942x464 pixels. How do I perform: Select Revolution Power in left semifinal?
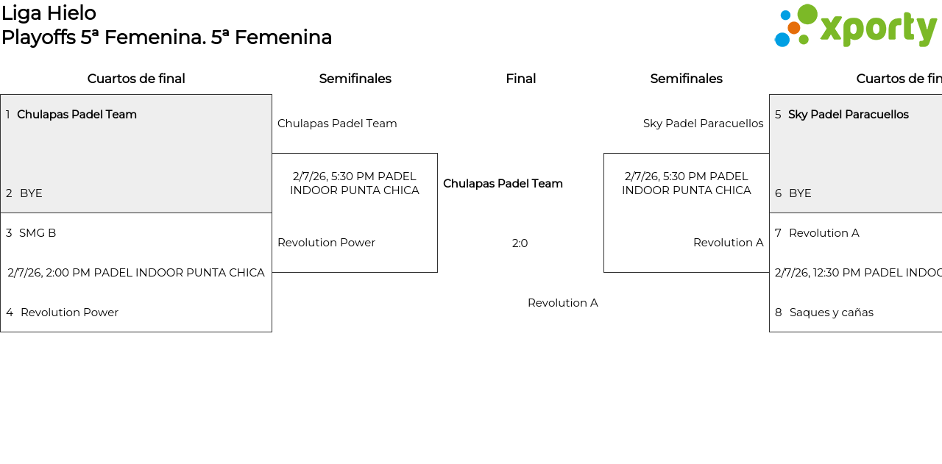pyautogui.click(x=326, y=243)
